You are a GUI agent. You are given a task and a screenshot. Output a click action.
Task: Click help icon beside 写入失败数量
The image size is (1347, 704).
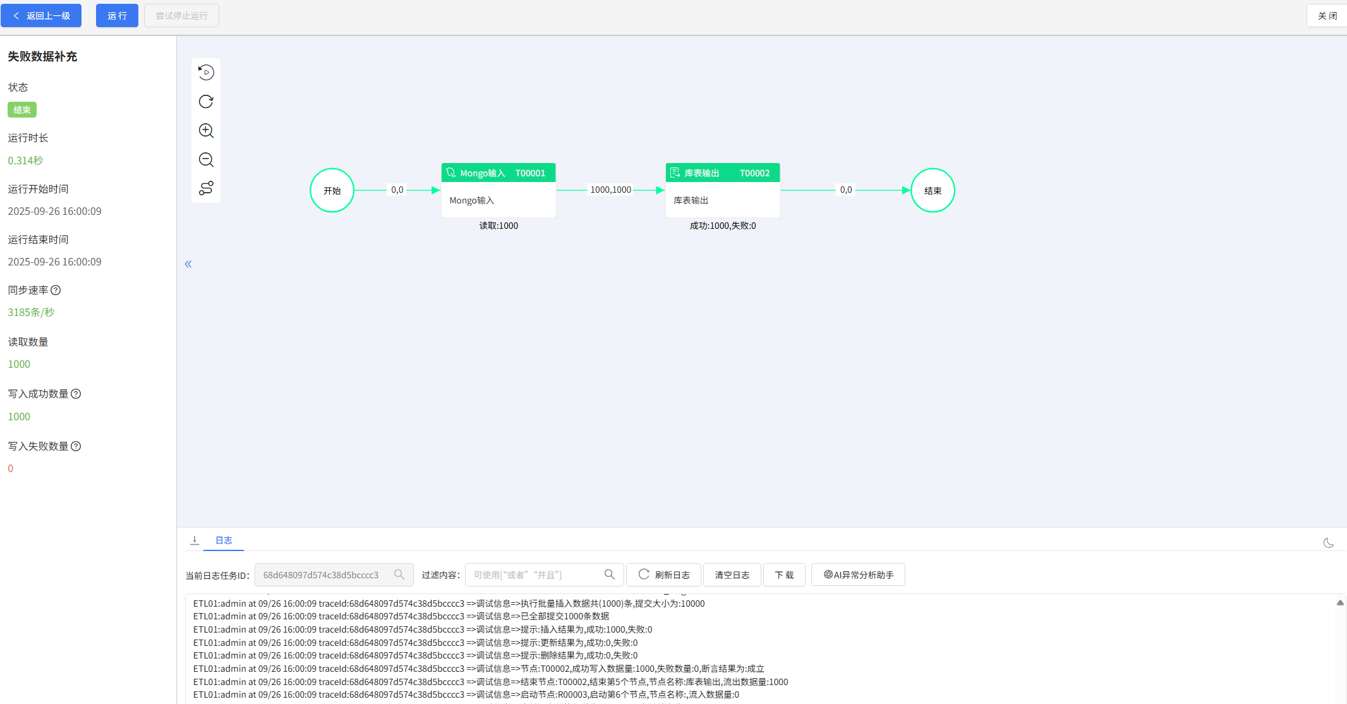76,446
